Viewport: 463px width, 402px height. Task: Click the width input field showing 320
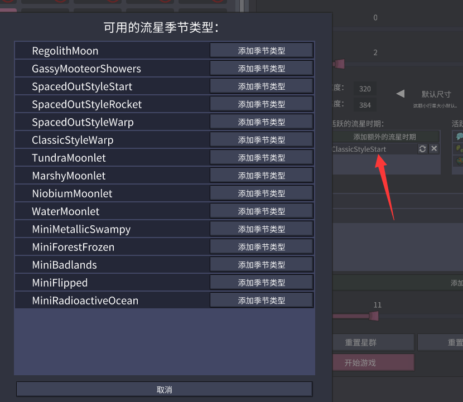click(x=366, y=88)
